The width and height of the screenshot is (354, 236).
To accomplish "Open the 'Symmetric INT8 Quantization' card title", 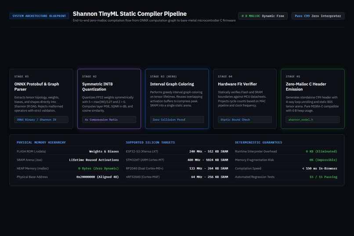I will (x=98, y=87).
